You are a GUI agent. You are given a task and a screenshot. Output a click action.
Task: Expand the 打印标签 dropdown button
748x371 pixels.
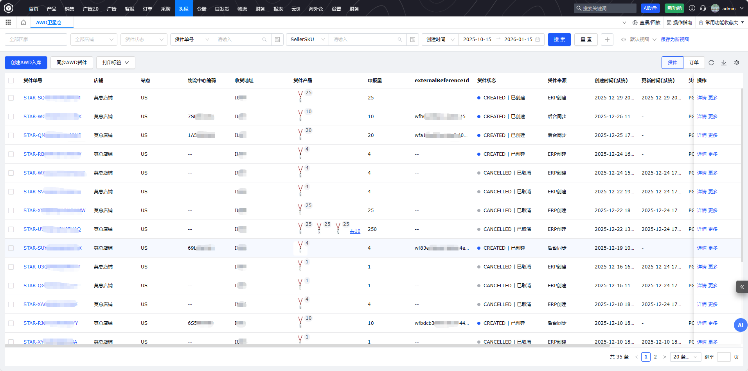click(x=115, y=63)
